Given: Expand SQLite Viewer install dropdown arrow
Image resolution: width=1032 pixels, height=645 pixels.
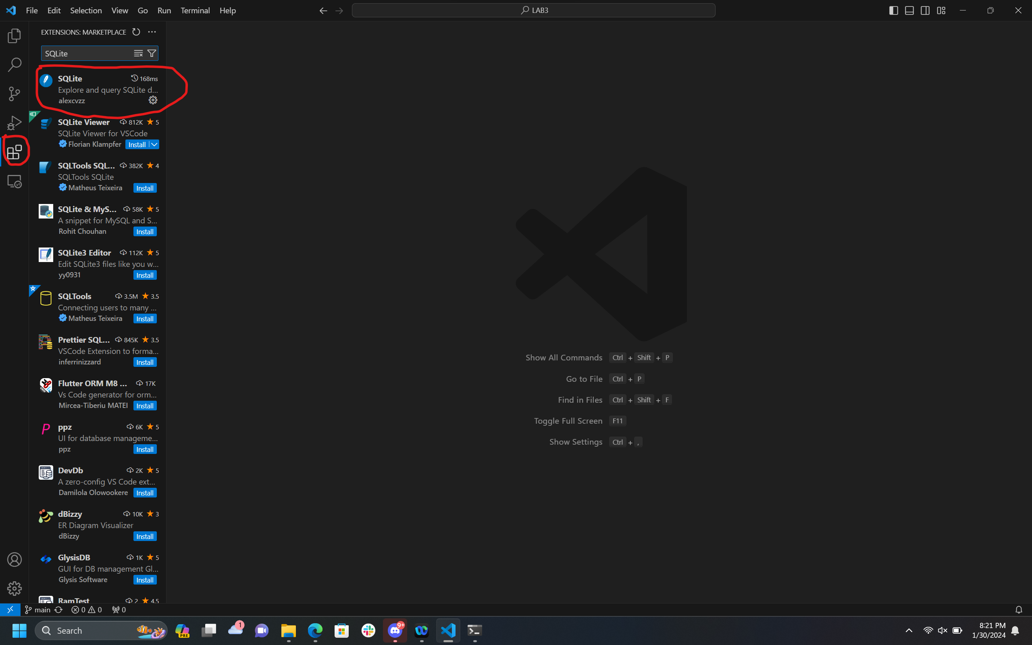Looking at the screenshot, I should (x=154, y=145).
